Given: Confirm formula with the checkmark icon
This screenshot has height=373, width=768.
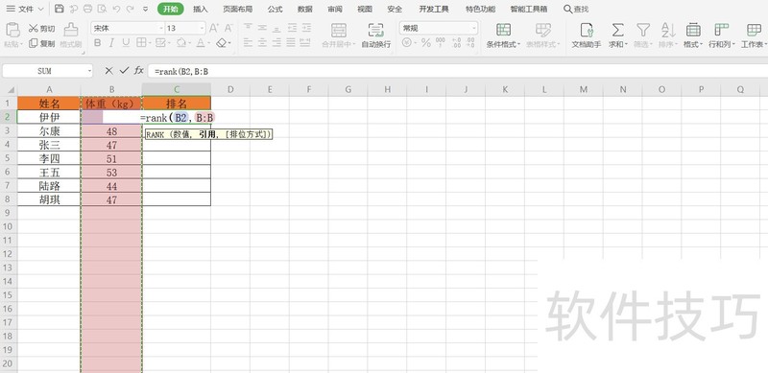Looking at the screenshot, I should 124,71.
